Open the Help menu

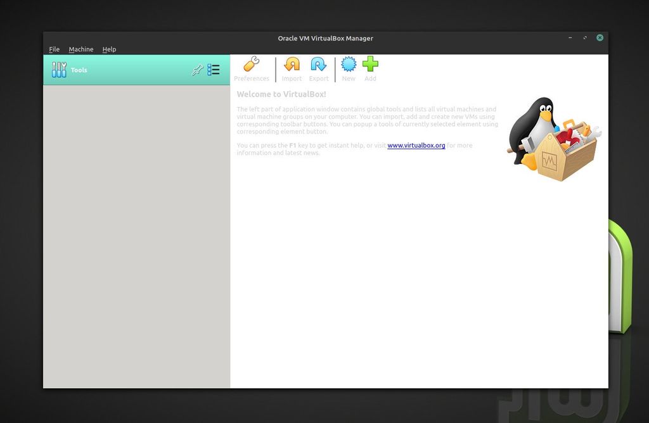tap(109, 49)
